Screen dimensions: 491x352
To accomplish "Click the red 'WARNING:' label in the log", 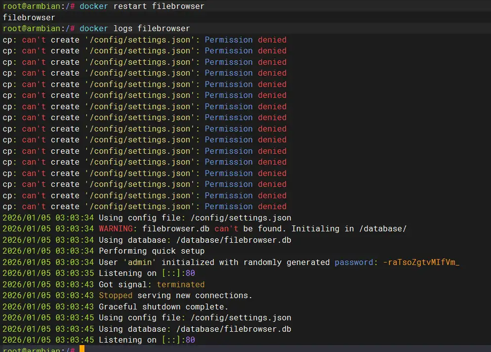I will coord(118,229).
